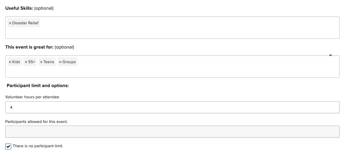Click the Volunteer hours per attendee input
This screenshot has width=347, height=154.
click(x=172, y=107)
